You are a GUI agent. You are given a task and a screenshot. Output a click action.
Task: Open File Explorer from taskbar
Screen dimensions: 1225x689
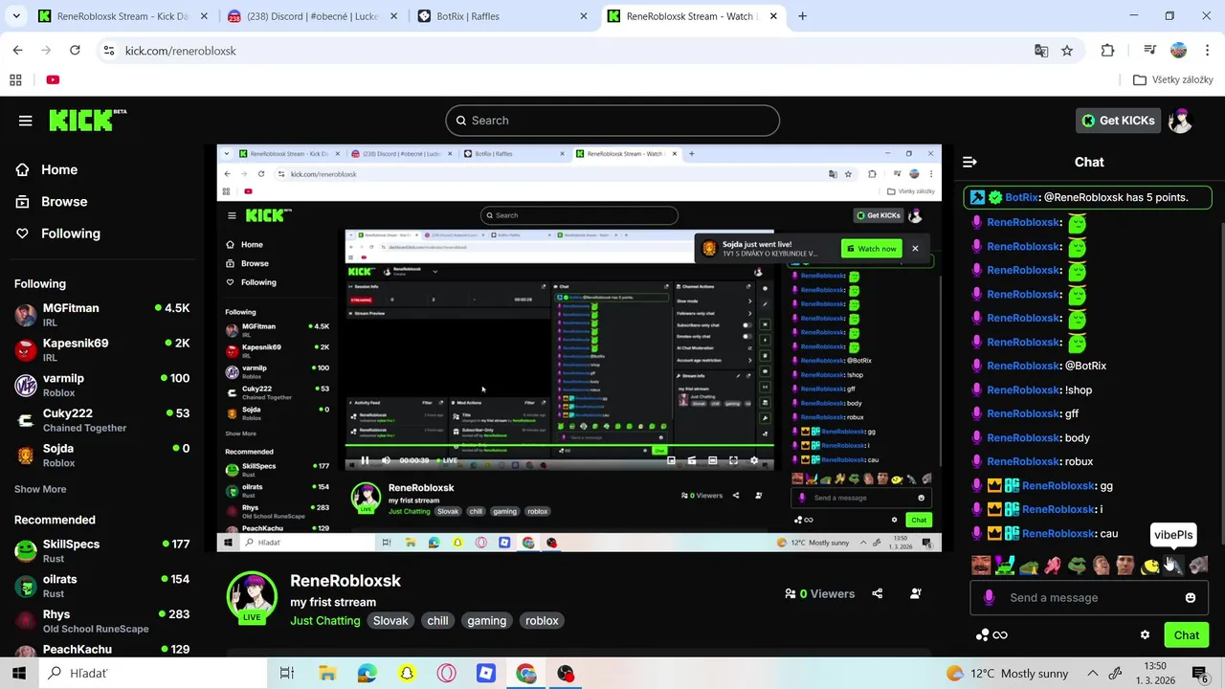[327, 674]
